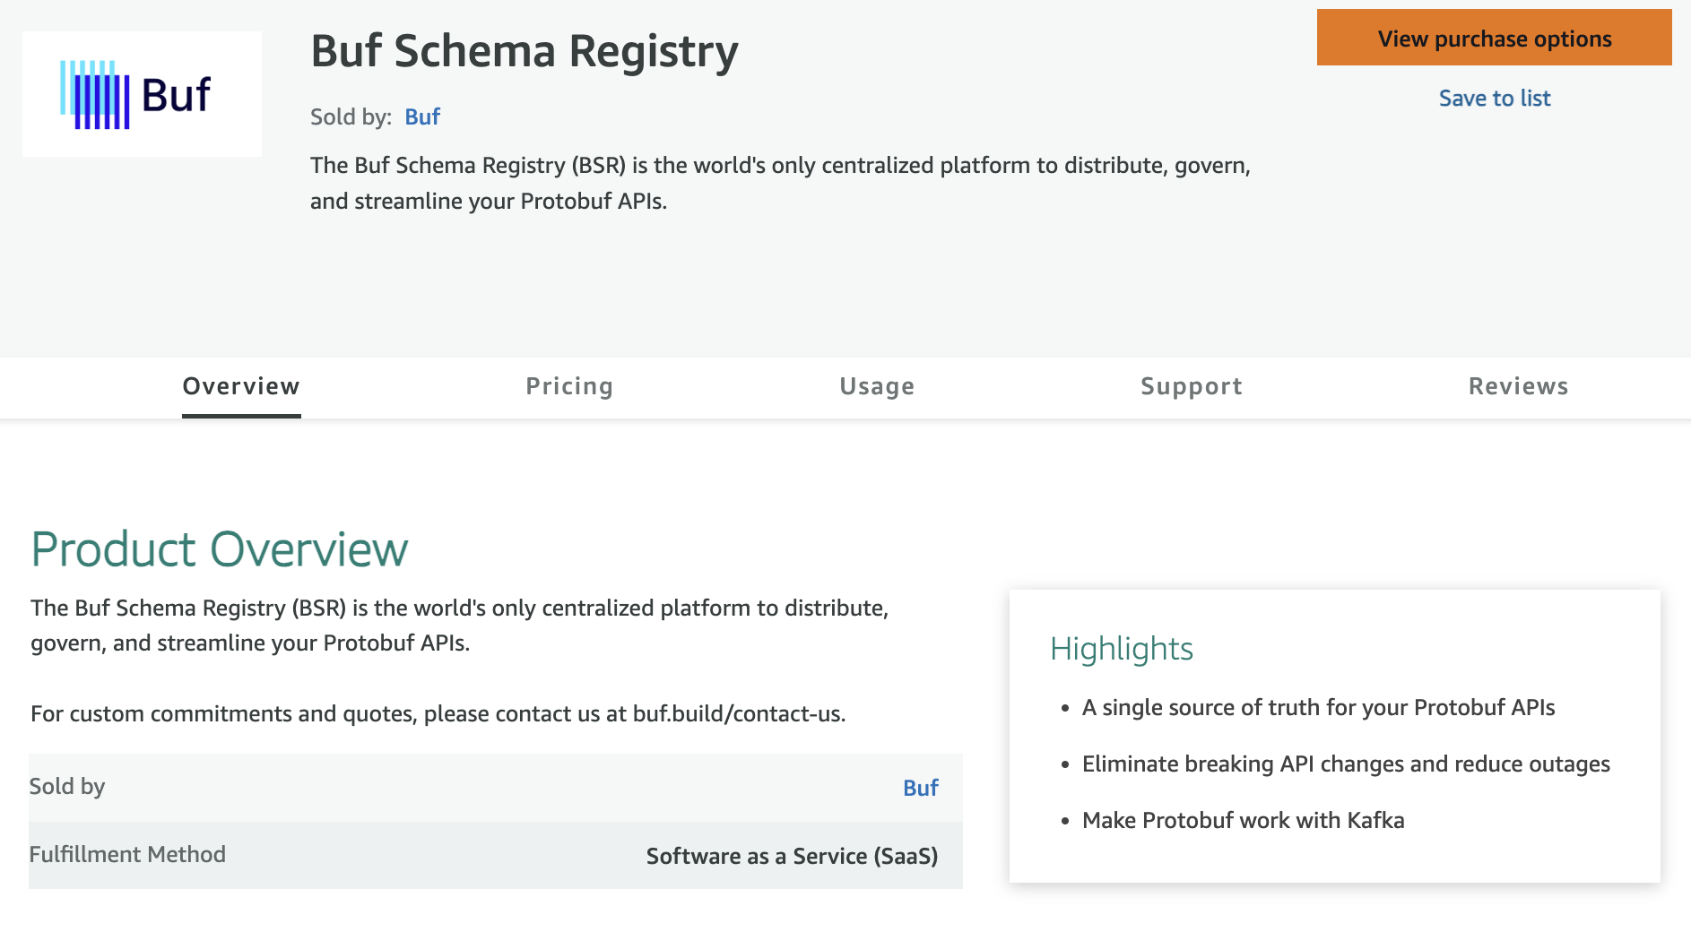Open the Usage tab
Viewport: 1691px width, 932px height.
coord(877,386)
